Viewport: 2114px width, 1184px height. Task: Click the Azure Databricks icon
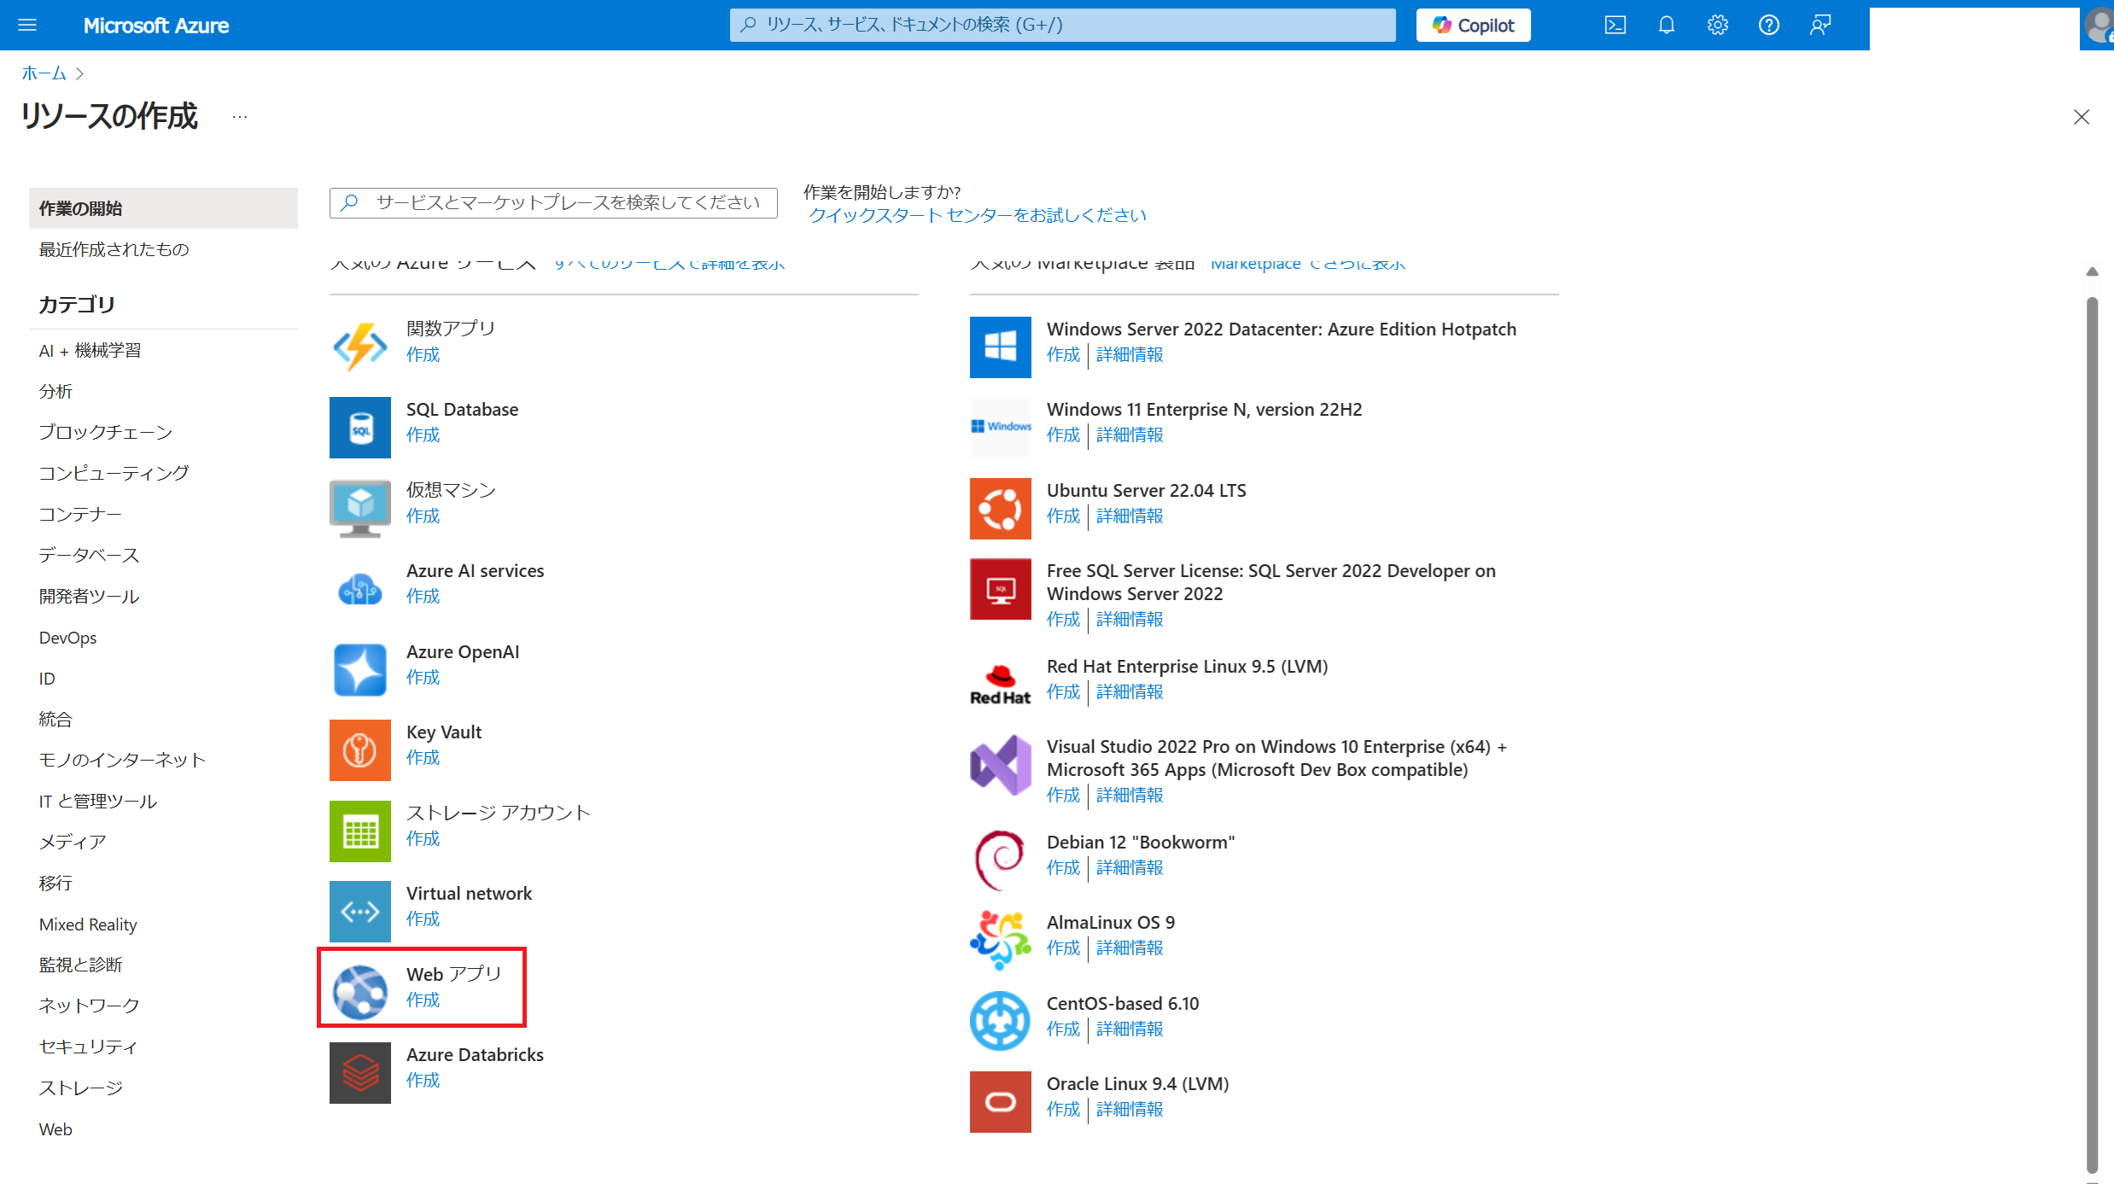click(x=359, y=1072)
